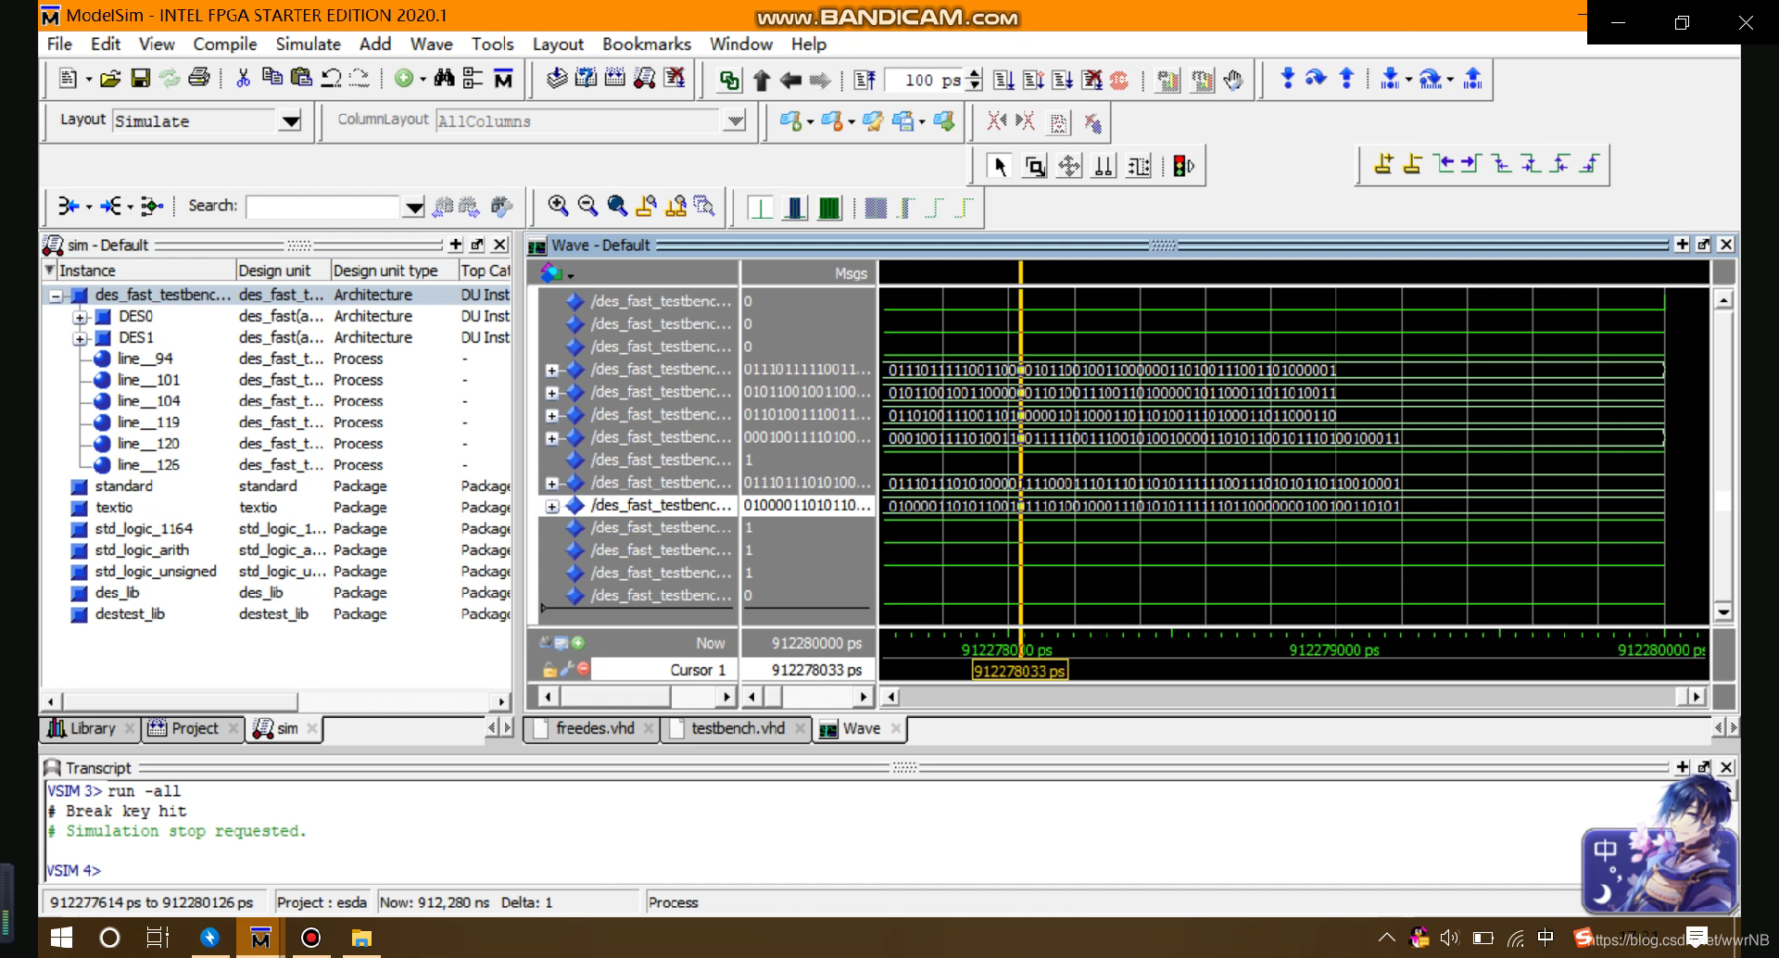Click the ModelSim taskbar icon

(x=260, y=938)
